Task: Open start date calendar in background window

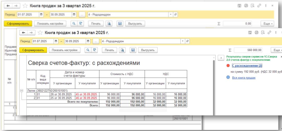Action: pos(41,14)
